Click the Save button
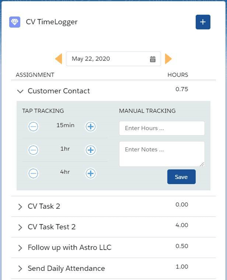227x280 pixels. pos(181,177)
